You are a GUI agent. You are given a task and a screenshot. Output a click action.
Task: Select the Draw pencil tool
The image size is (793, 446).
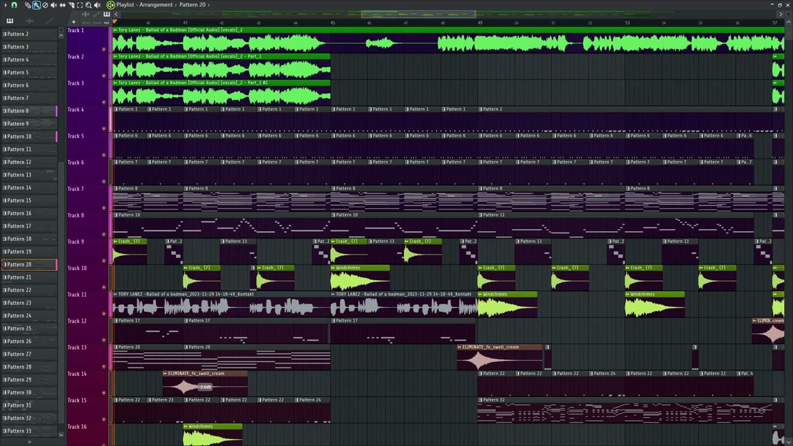(28, 5)
